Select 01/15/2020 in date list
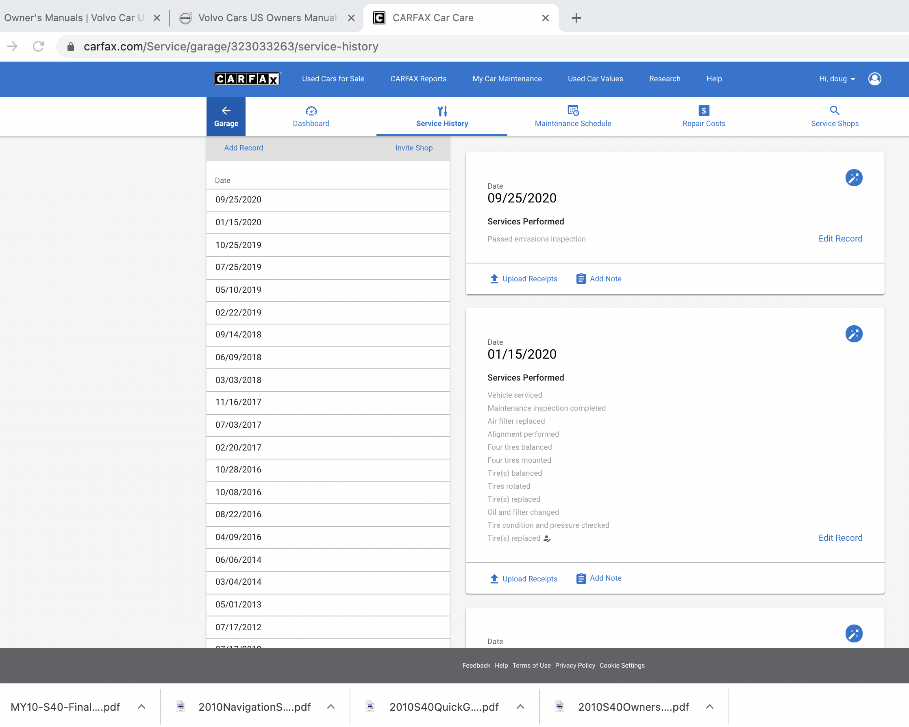Screen dimensions: 909x727 click(328, 223)
